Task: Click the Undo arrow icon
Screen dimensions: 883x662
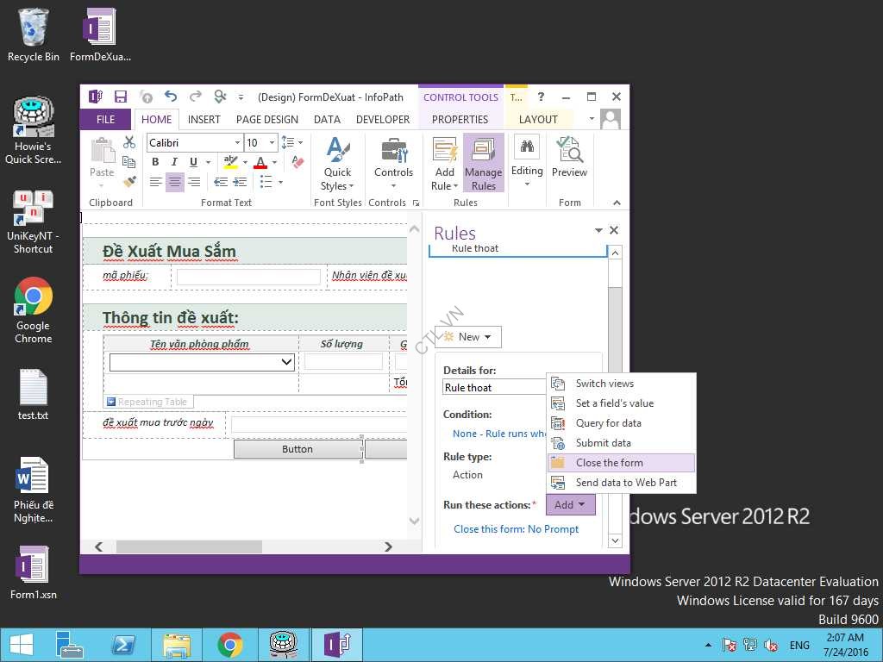Action: pyautogui.click(x=170, y=97)
